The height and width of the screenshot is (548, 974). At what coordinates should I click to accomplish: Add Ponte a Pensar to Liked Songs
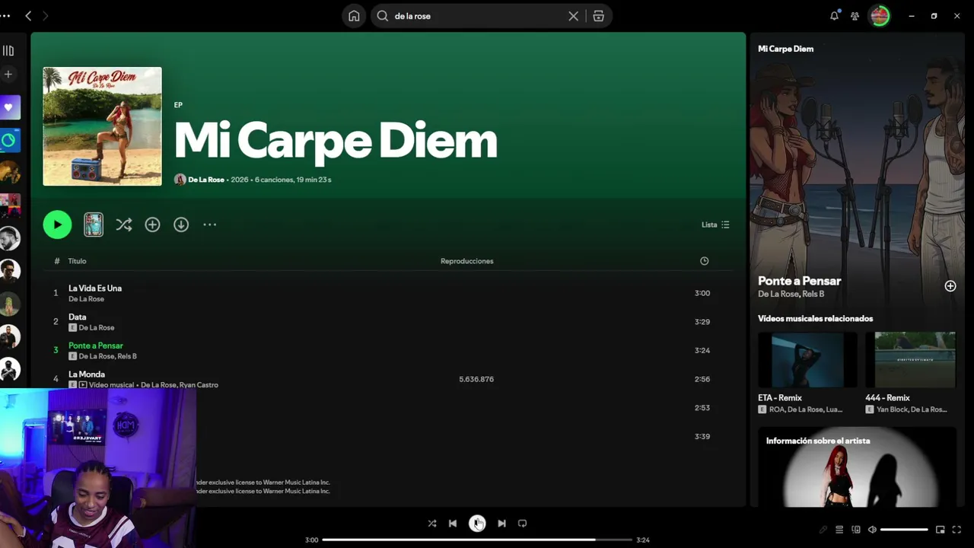click(x=950, y=286)
